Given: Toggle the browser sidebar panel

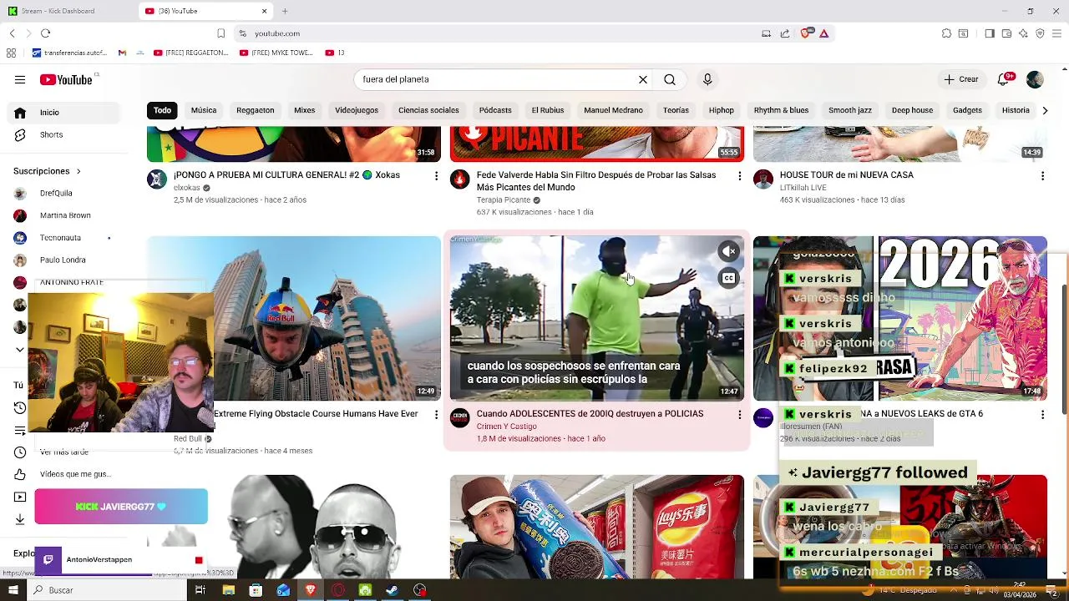Looking at the screenshot, I should (990, 33).
